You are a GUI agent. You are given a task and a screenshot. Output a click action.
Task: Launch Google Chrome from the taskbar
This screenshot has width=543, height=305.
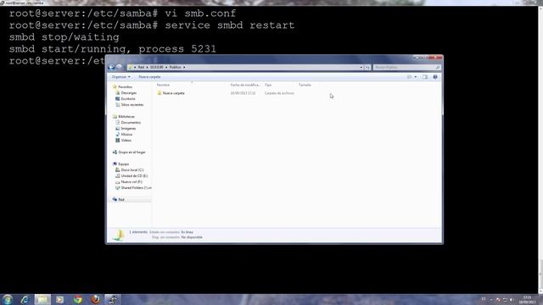[x=77, y=299]
